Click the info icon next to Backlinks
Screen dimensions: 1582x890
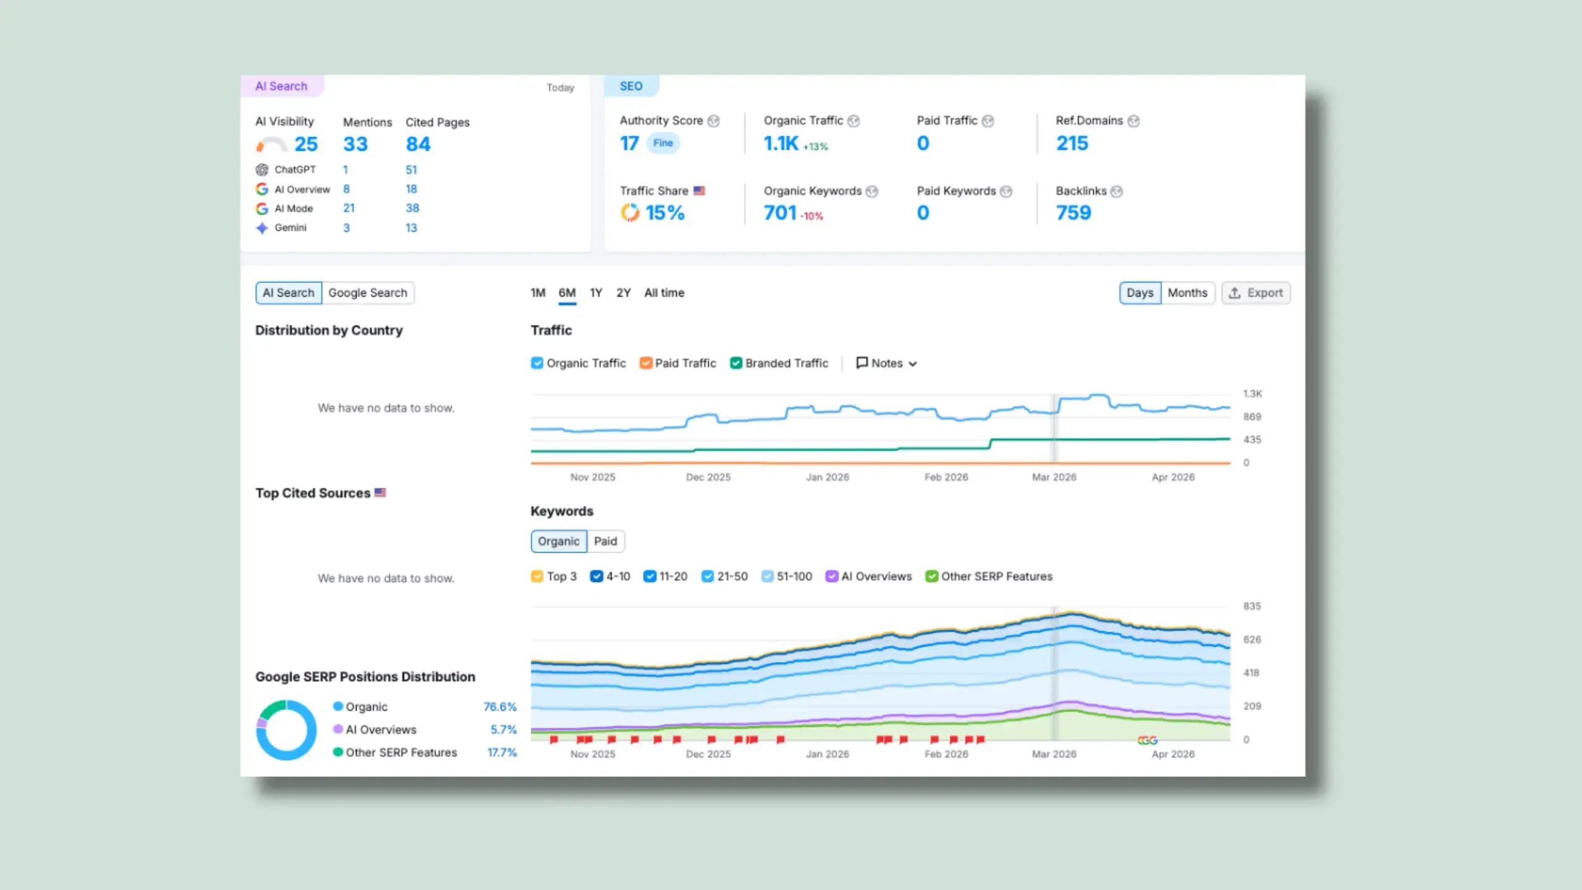click(x=1117, y=192)
